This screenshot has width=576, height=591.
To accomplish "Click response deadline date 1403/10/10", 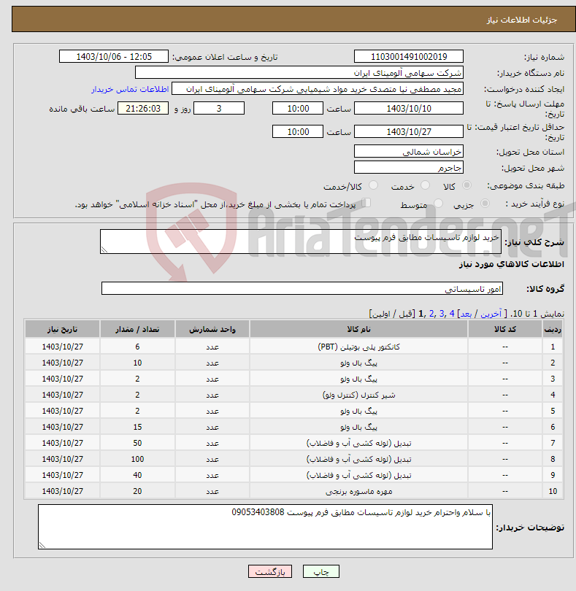I will click(409, 108).
